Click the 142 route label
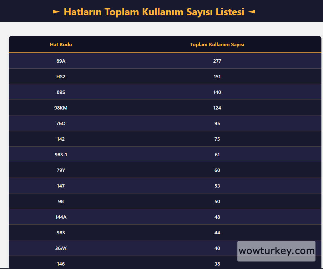The image size is (323, 269). [61, 139]
